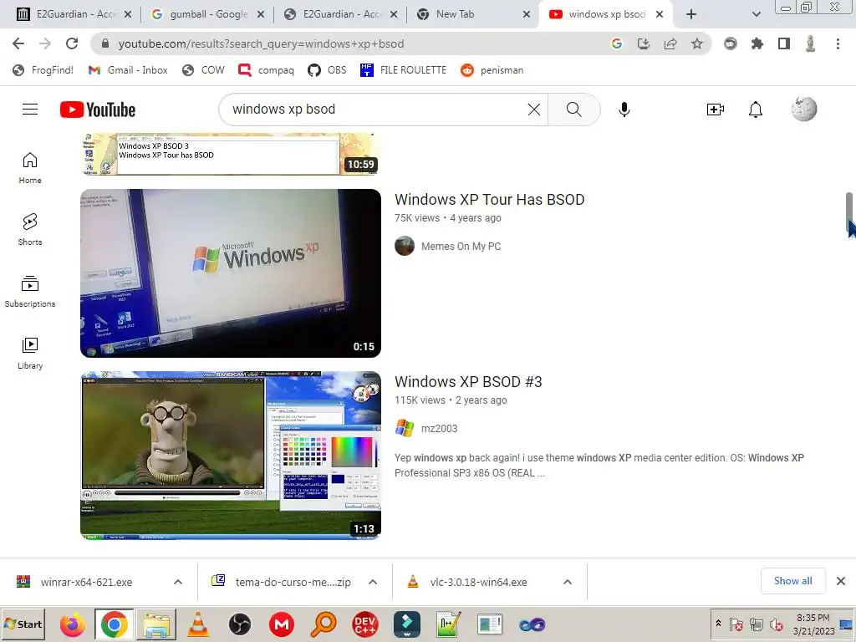Open mz2003 channel avatar
Screen dimensions: 856x642
(405, 429)
